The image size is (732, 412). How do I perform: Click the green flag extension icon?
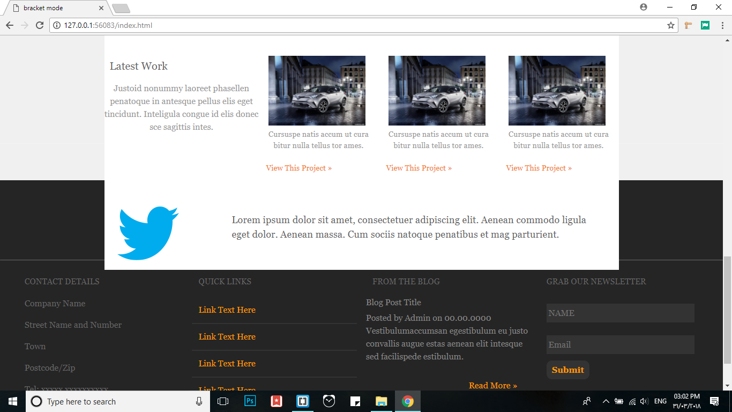click(705, 25)
